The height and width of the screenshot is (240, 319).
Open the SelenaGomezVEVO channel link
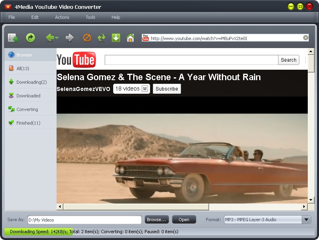pyautogui.click(x=83, y=89)
